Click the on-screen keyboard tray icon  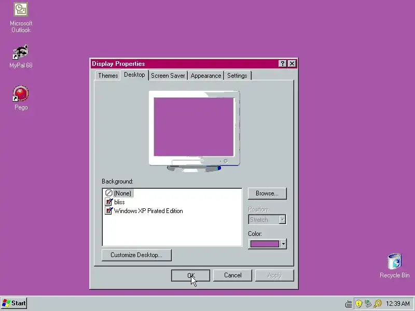point(349,304)
